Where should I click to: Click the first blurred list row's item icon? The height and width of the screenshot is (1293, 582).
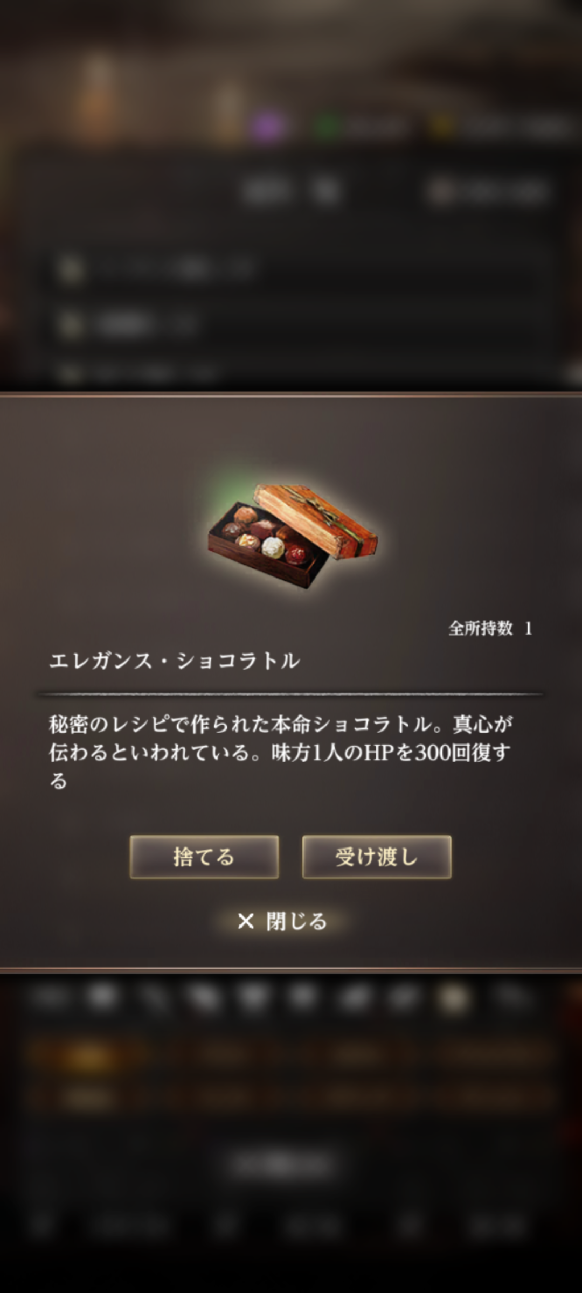(x=71, y=268)
